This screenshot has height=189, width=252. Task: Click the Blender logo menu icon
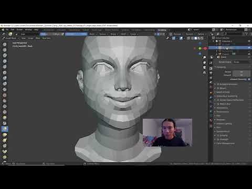click(x=3, y=30)
